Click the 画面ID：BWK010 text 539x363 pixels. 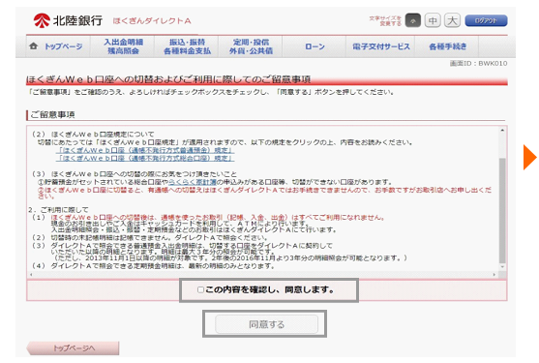coord(478,63)
